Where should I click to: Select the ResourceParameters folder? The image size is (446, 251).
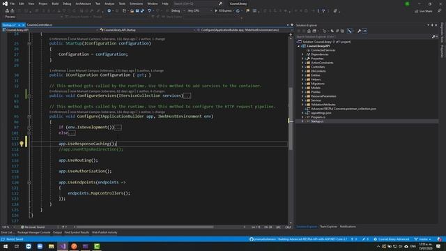pos(323,96)
